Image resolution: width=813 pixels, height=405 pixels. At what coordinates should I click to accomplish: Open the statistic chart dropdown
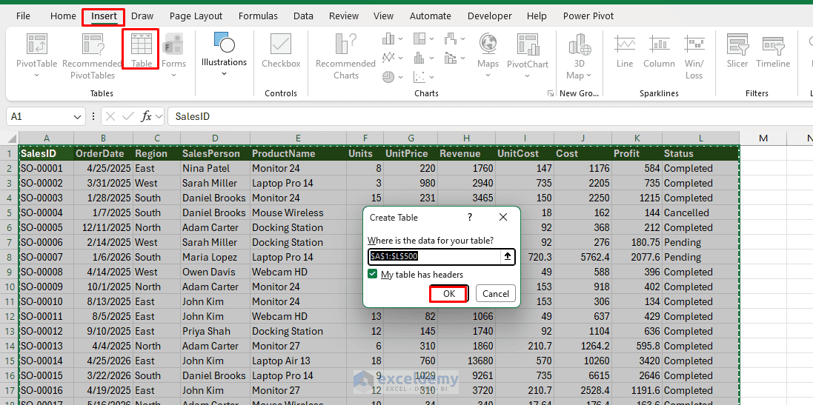point(431,58)
